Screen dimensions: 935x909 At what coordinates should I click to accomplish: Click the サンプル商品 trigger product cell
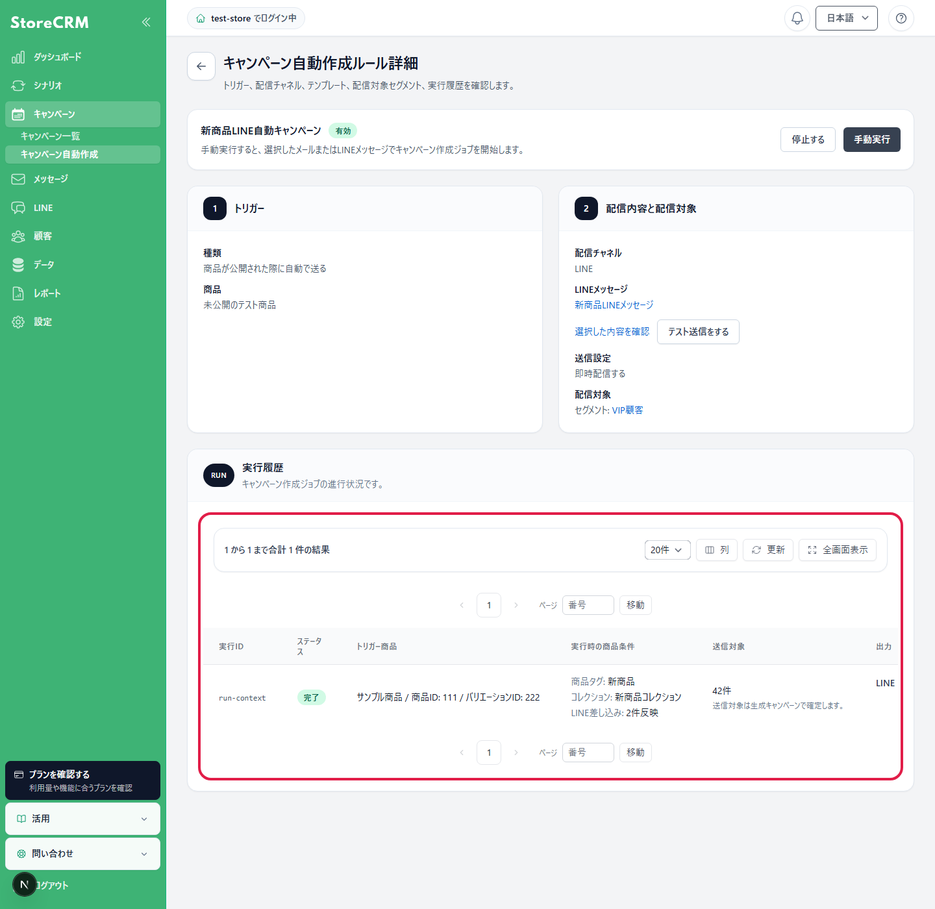448,697
